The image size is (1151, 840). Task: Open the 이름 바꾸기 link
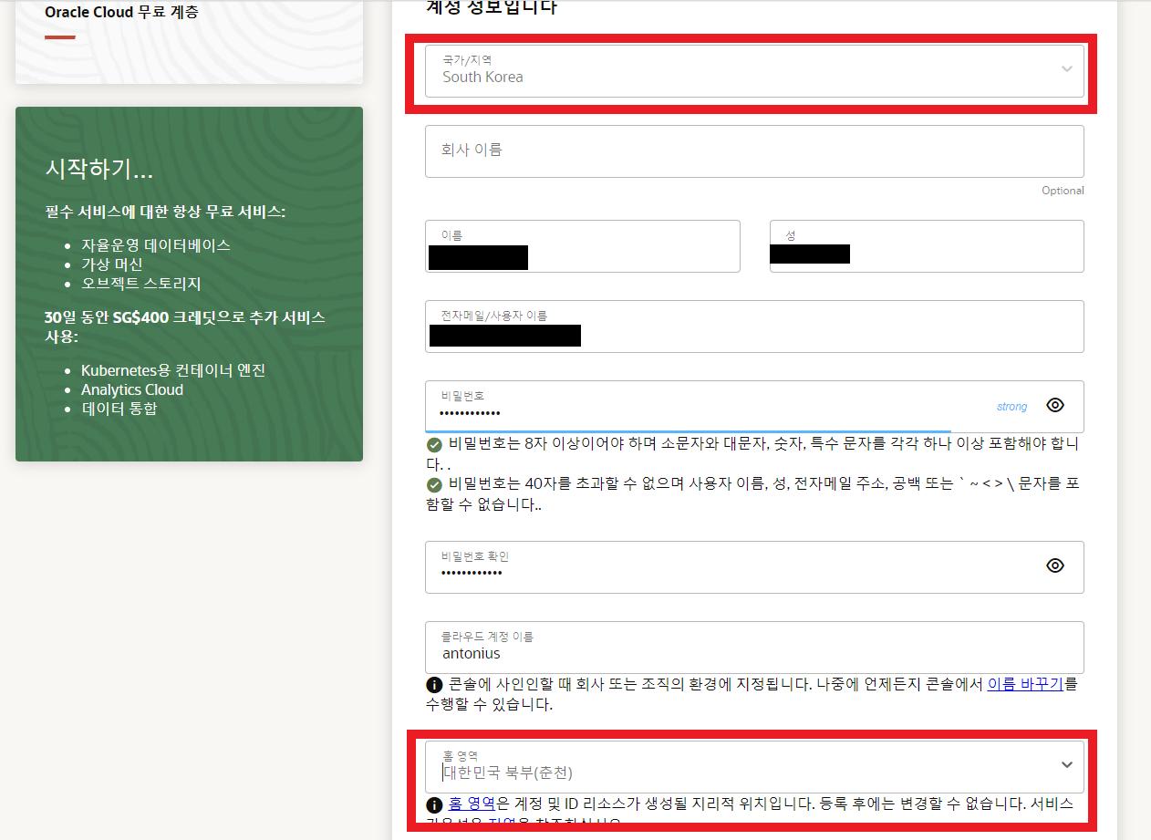(1025, 683)
